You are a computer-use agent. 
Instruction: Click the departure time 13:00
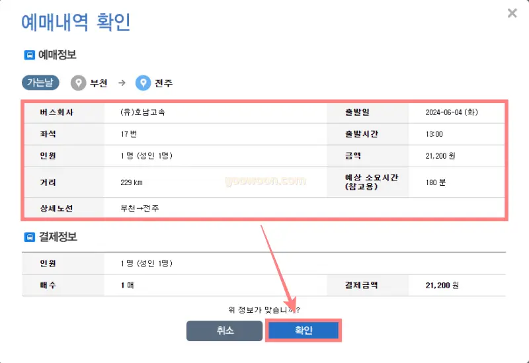(x=434, y=134)
